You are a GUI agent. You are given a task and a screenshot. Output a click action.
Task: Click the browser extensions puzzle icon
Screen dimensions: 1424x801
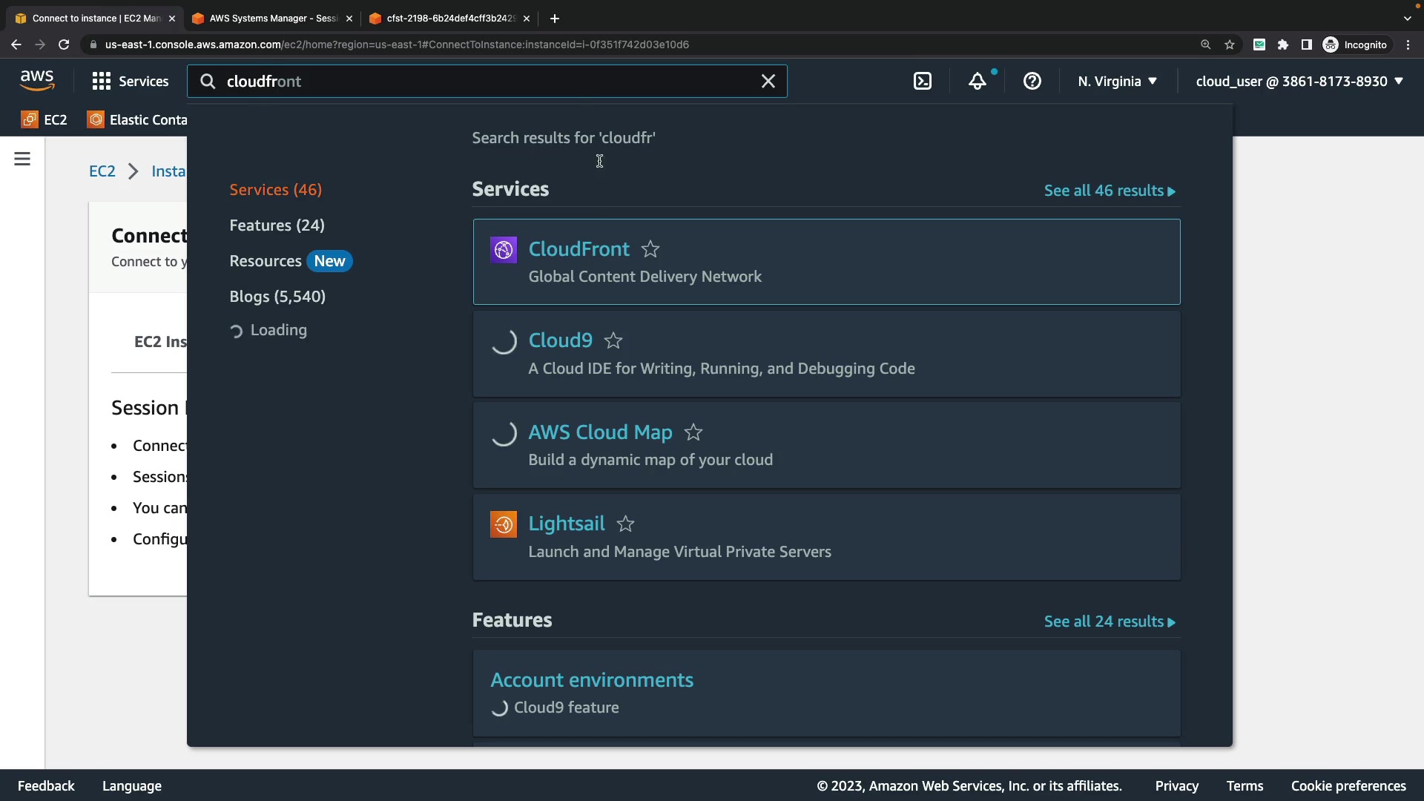(1283, 44)
